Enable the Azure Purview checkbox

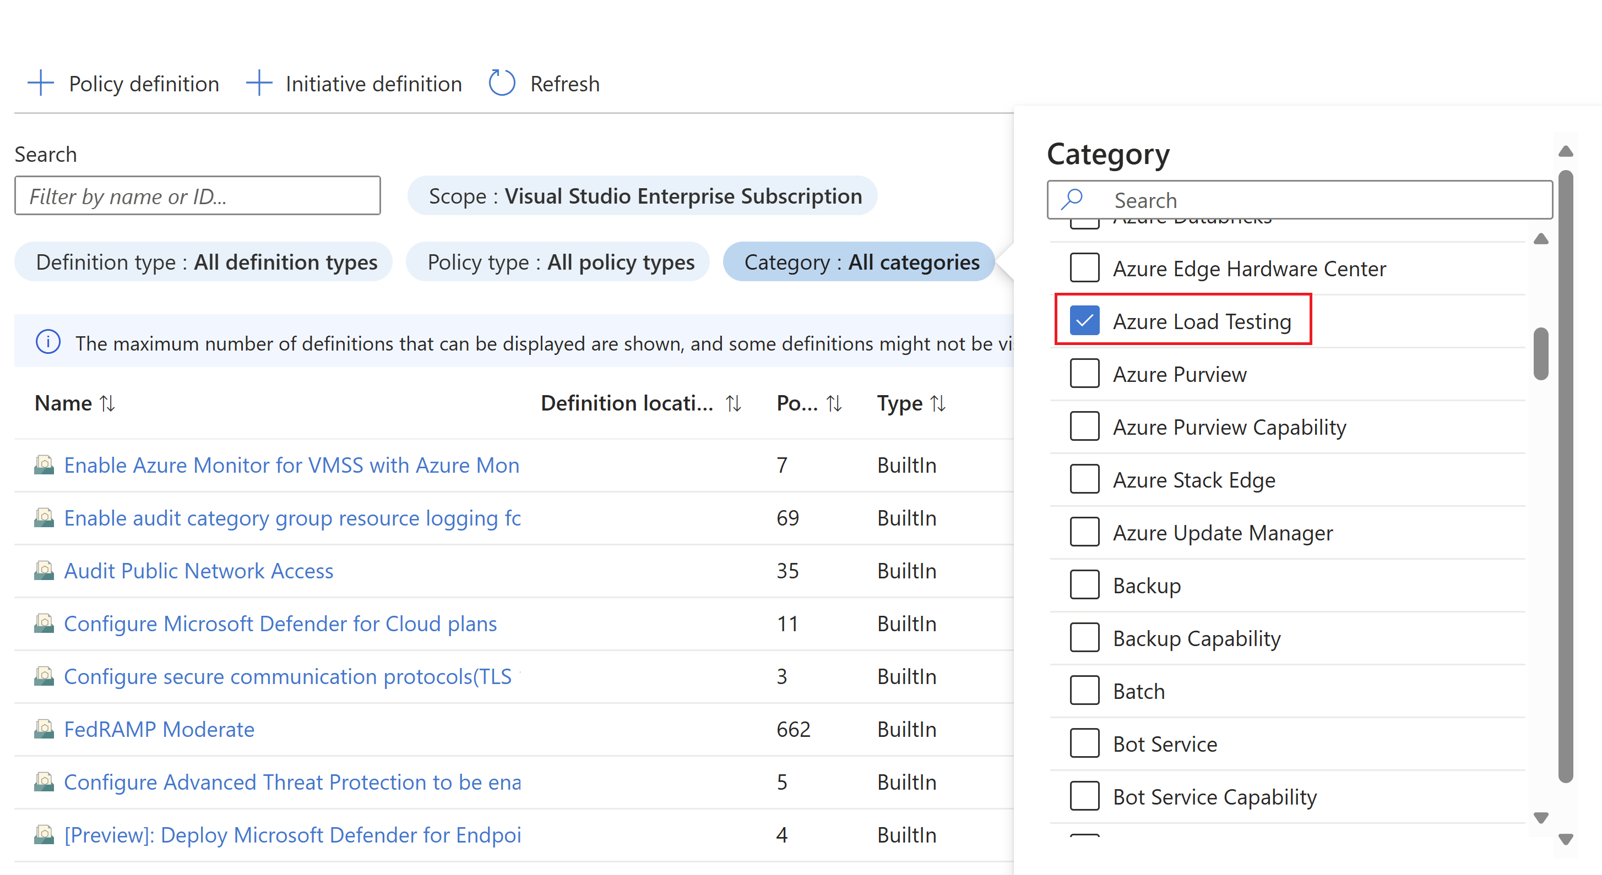point(1083,373)
